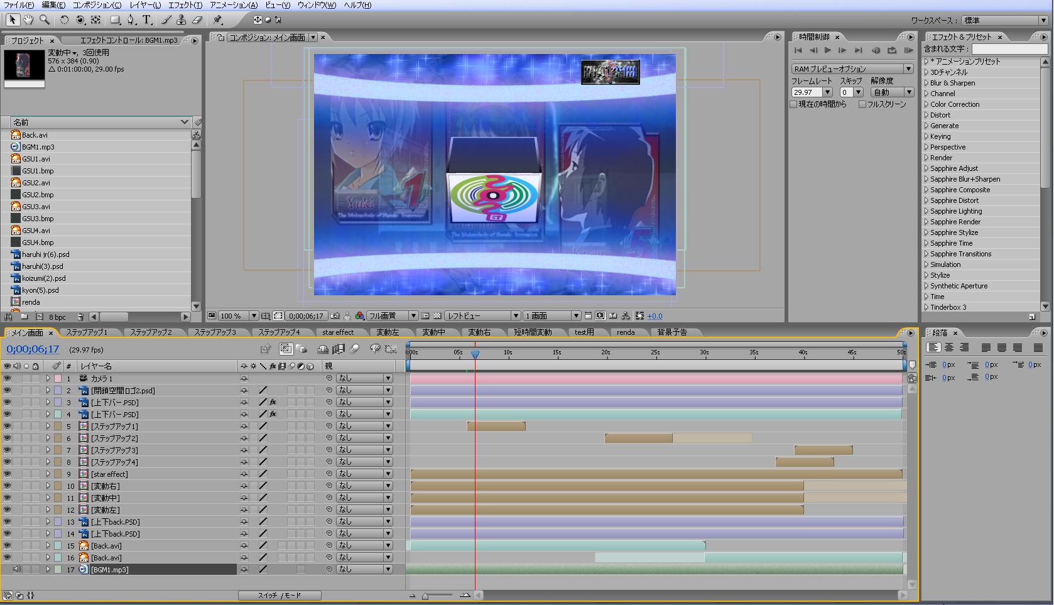Select the Type tool
This screenshot has width=1054, height=605.
click(147, 20)
